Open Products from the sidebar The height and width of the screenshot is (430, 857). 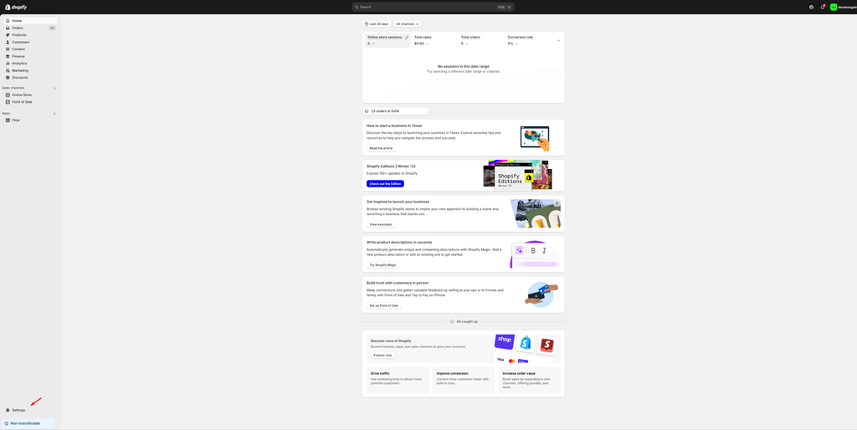[18, 35]
